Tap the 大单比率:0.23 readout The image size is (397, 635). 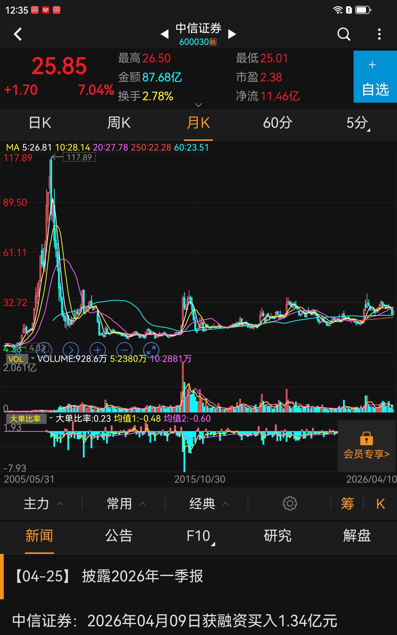[83, 419]
